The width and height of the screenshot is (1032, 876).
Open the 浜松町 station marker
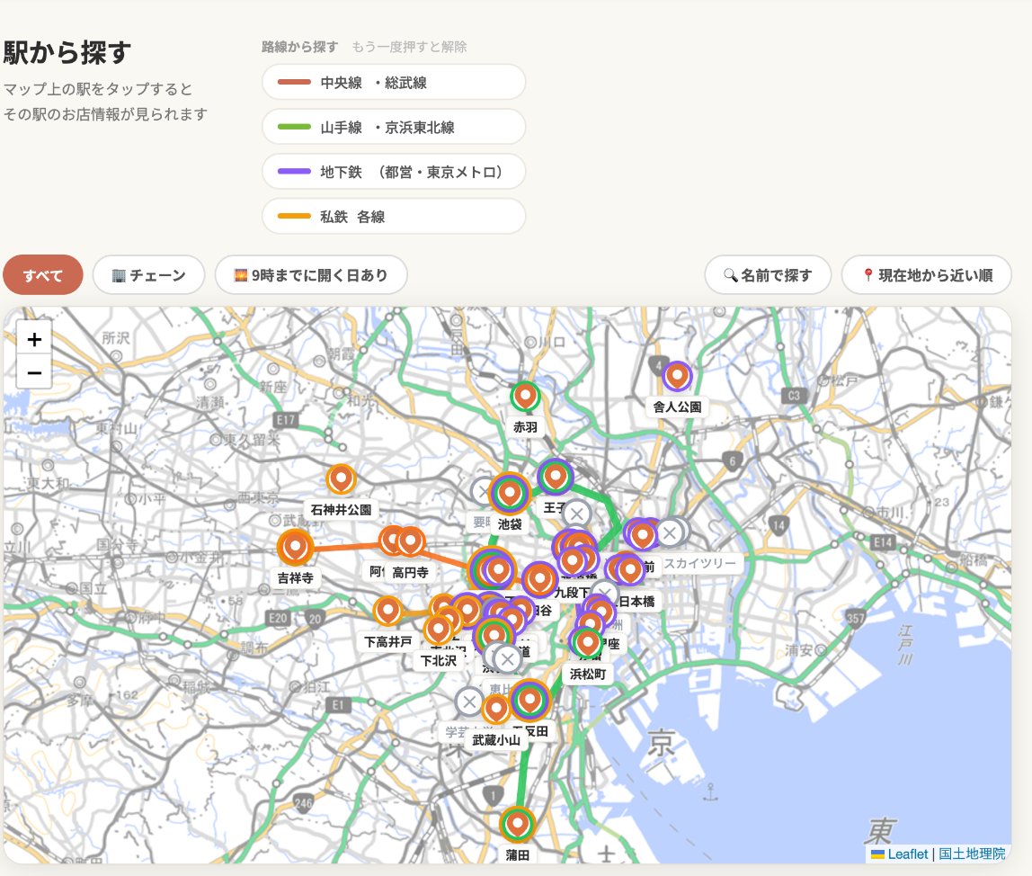587,643
